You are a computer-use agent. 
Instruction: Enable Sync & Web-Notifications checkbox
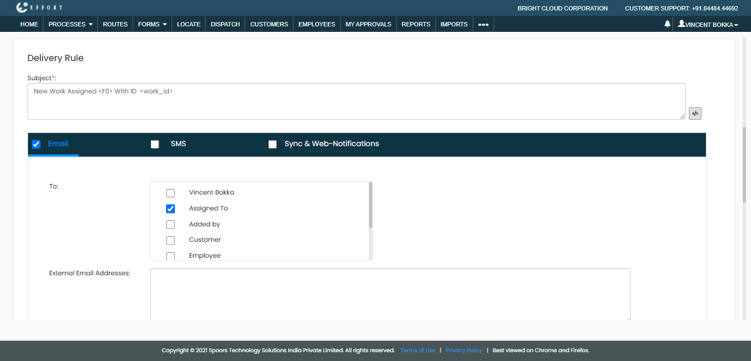pos(272,145)
